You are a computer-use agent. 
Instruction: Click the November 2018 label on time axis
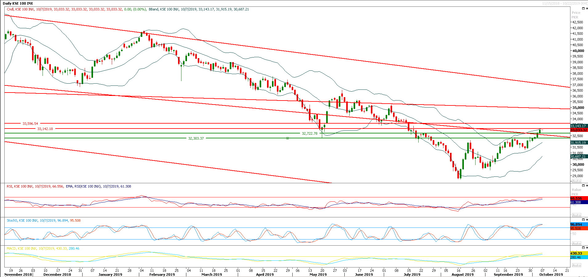click(18, 275)
